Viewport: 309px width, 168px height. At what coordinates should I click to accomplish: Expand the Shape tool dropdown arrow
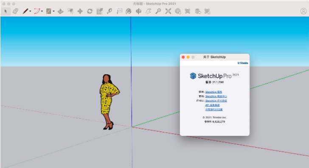coord(53,11)
